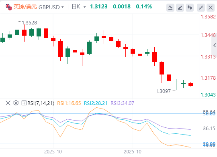Click the 1.3097 low price marker
The image size is (217, 157).
click(x=163, y=91)
